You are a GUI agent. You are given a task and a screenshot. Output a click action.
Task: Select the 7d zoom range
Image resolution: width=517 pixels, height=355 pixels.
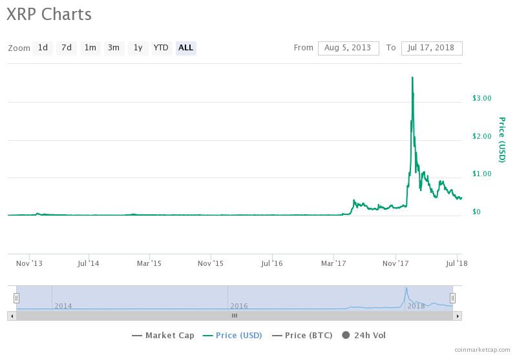pyautogui.click(x=67, y=48)
